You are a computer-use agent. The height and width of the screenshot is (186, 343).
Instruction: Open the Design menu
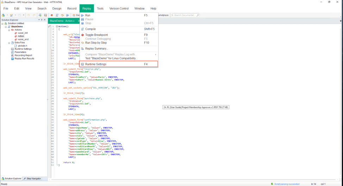click(57, 8)
